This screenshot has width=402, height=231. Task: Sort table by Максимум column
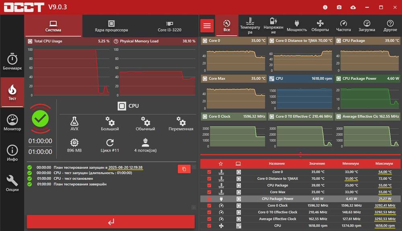tap(384, 163)
